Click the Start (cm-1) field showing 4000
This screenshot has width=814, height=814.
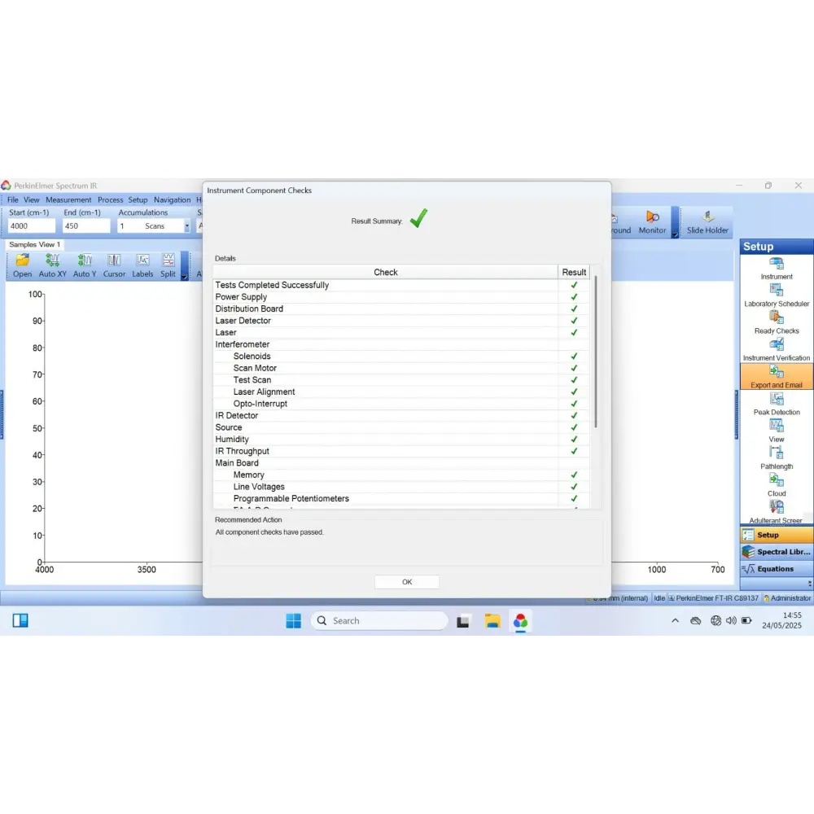[x=31, y=225]
